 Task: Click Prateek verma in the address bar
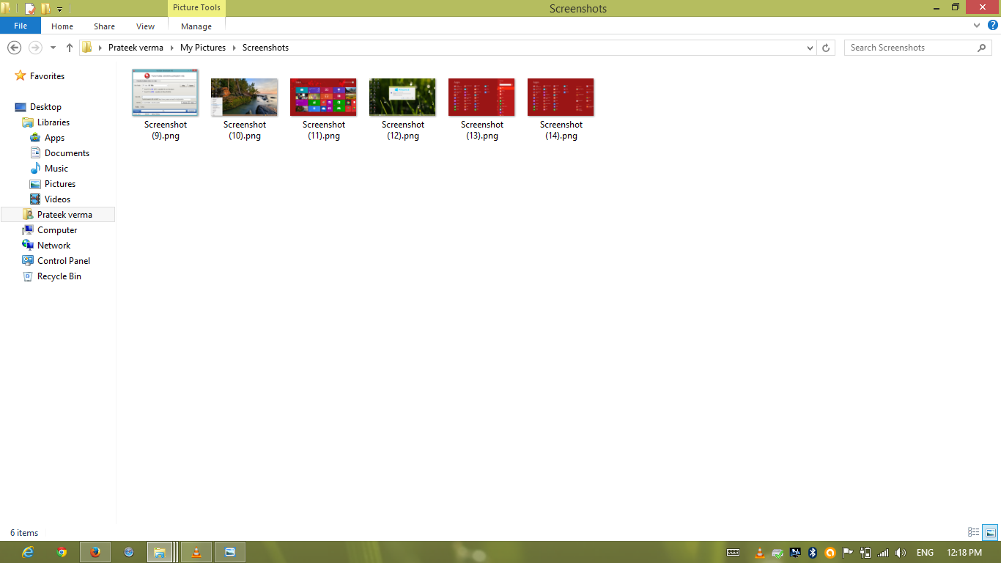[x=136, y=48]
